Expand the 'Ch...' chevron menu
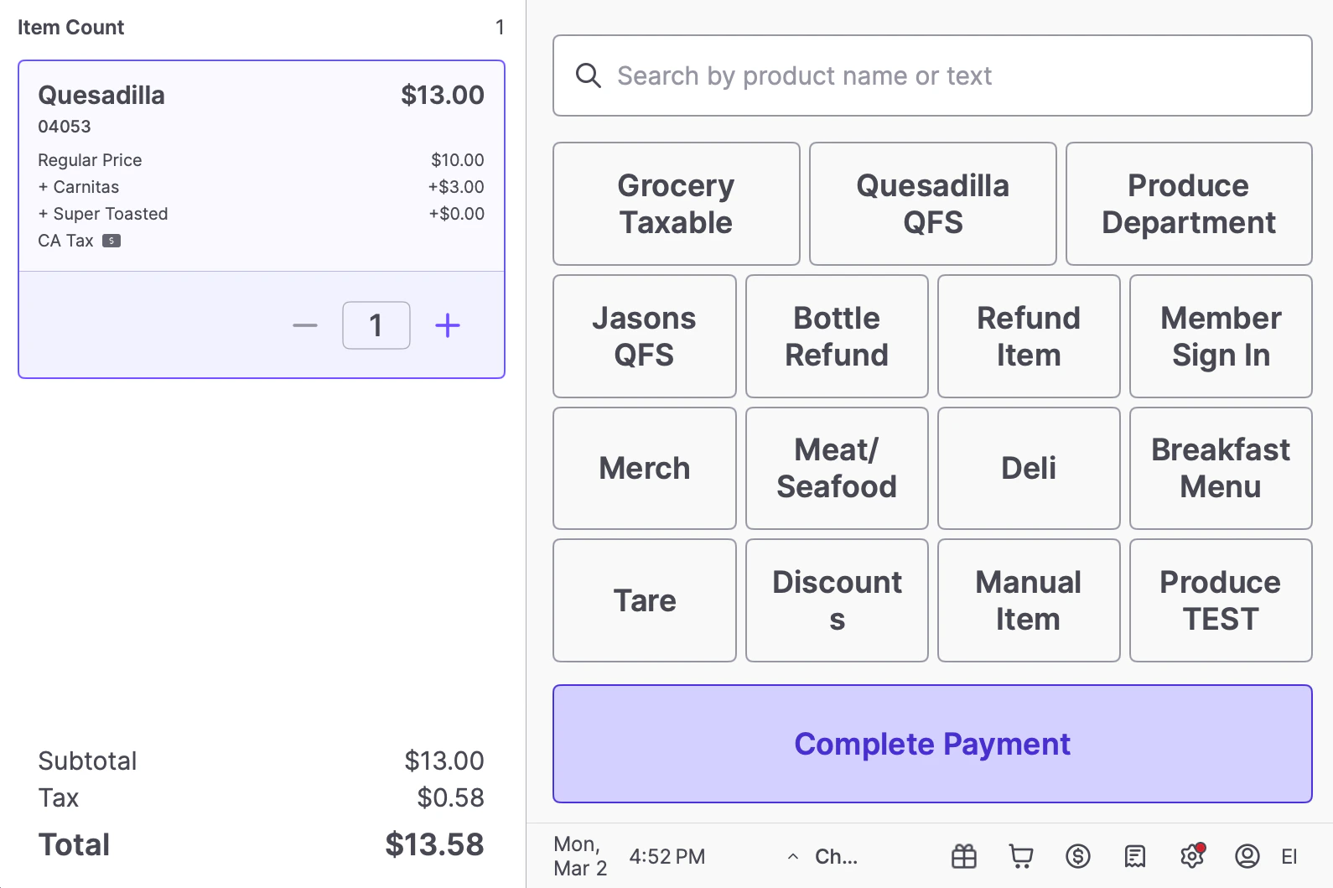This screenshot has height=888, width=1333. pyautogui.click(x=793, y=856)
